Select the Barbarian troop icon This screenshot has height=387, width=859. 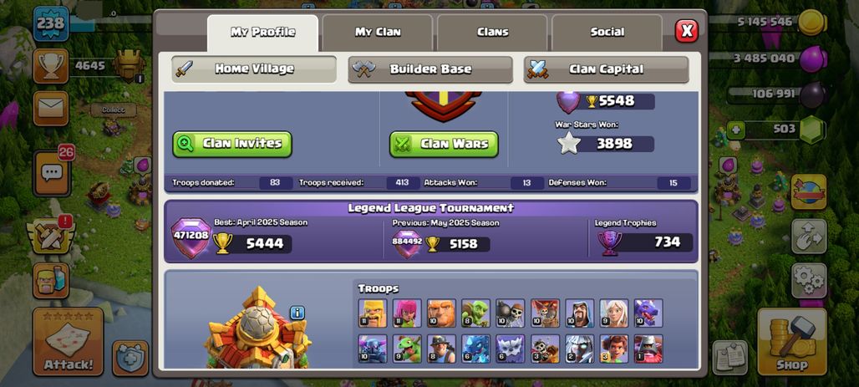373,313
